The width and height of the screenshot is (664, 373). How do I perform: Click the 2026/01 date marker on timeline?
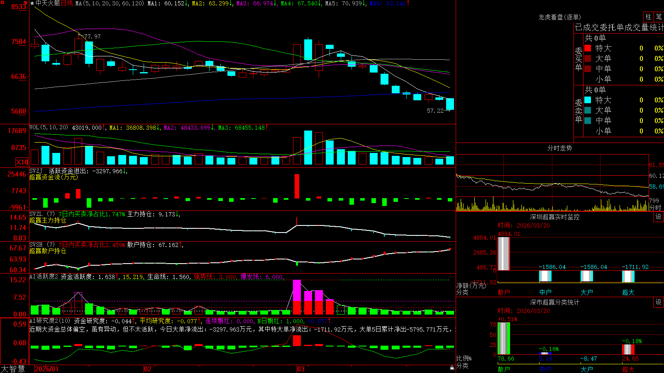(x=47, y=369)
